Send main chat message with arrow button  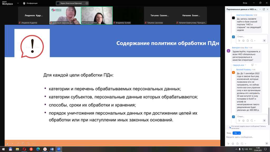pyautogui.click(x=267, y=144)
